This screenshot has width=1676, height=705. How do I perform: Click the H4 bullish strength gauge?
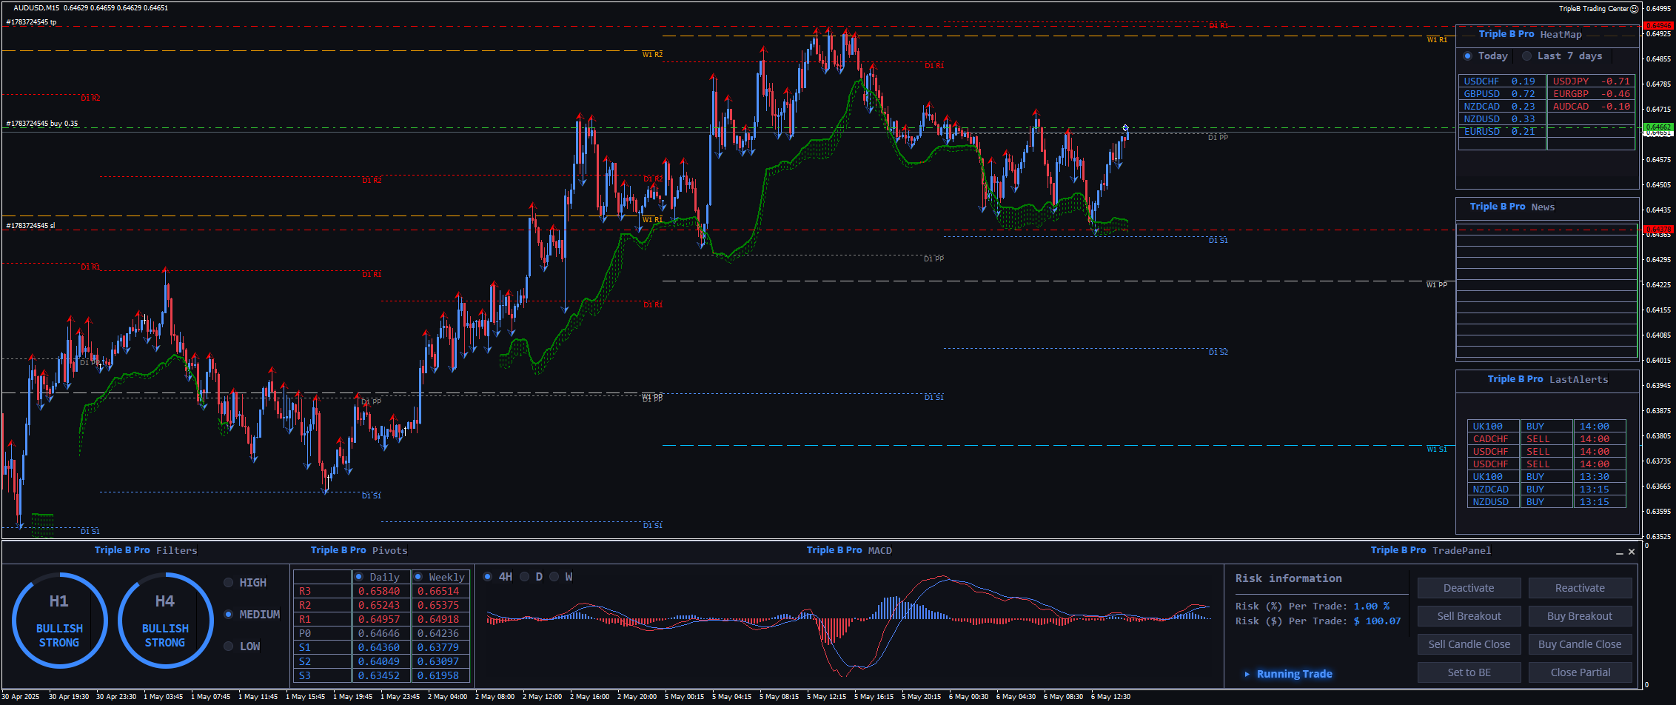[x=165, y=621]
